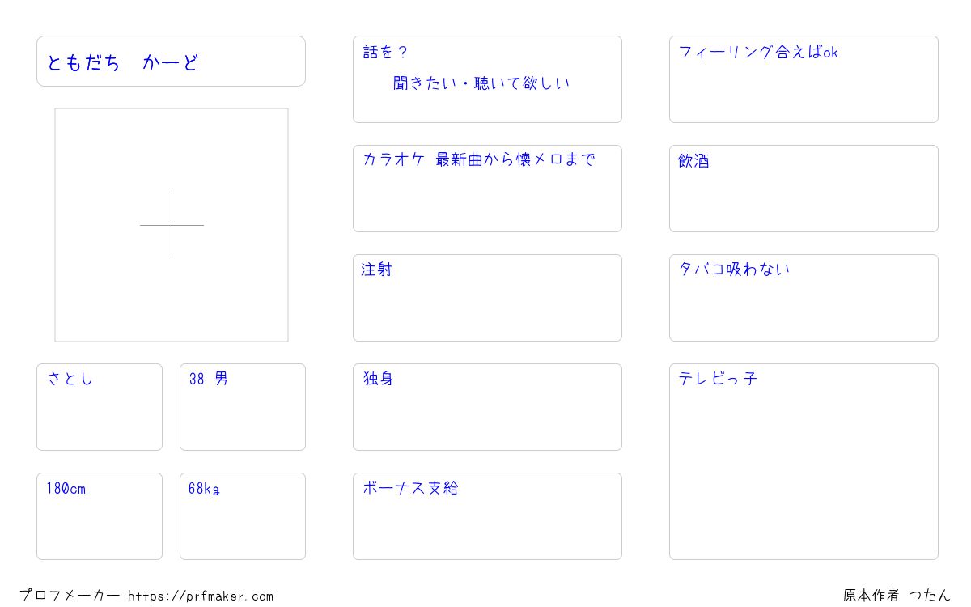Click the 原本作者 つたん credit text
This screenshot has height=607, width=971.
click(897, 596)
